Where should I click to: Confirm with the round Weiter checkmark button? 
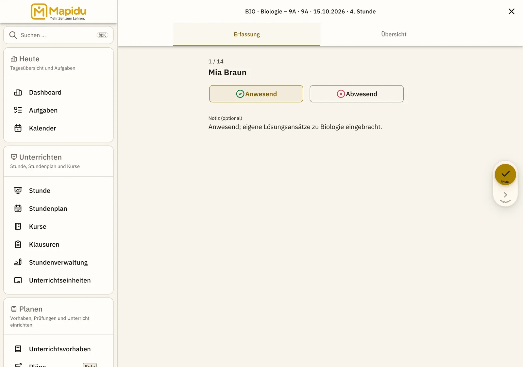(505, 175)
